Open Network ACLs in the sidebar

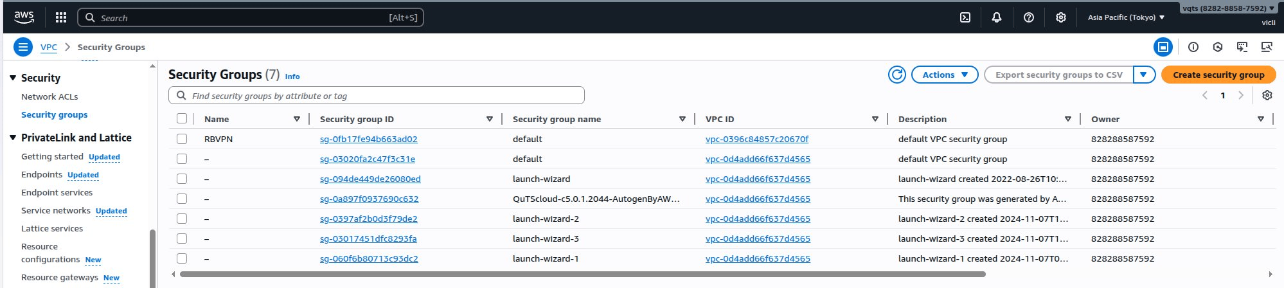click(x=49, y=96)
